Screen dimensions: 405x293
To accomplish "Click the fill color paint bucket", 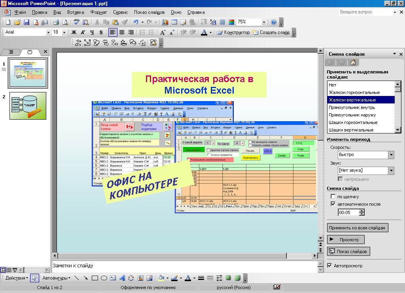I will click(x=161, y=278).
